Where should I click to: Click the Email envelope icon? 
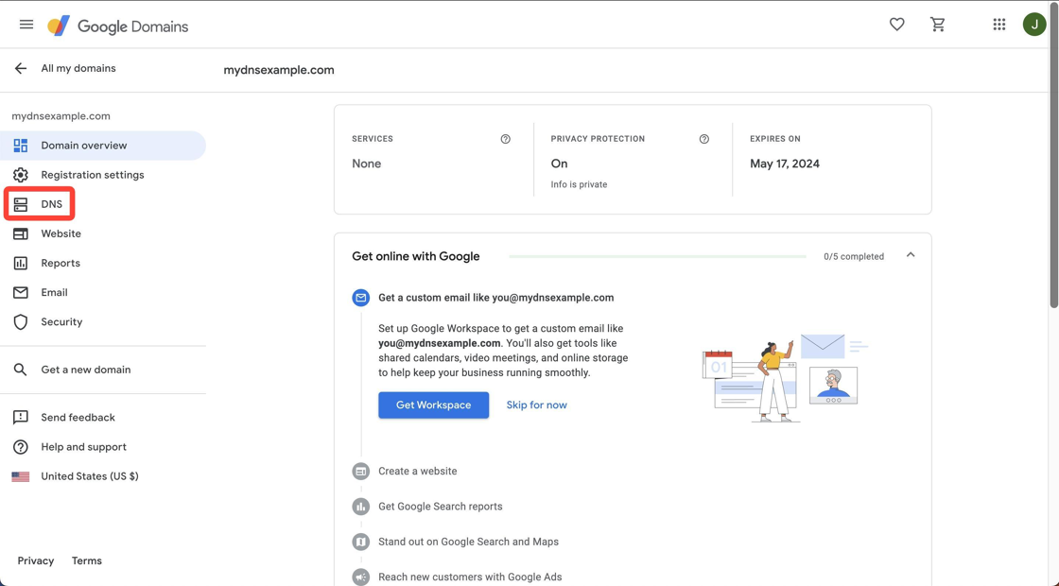tap(21, 292)
